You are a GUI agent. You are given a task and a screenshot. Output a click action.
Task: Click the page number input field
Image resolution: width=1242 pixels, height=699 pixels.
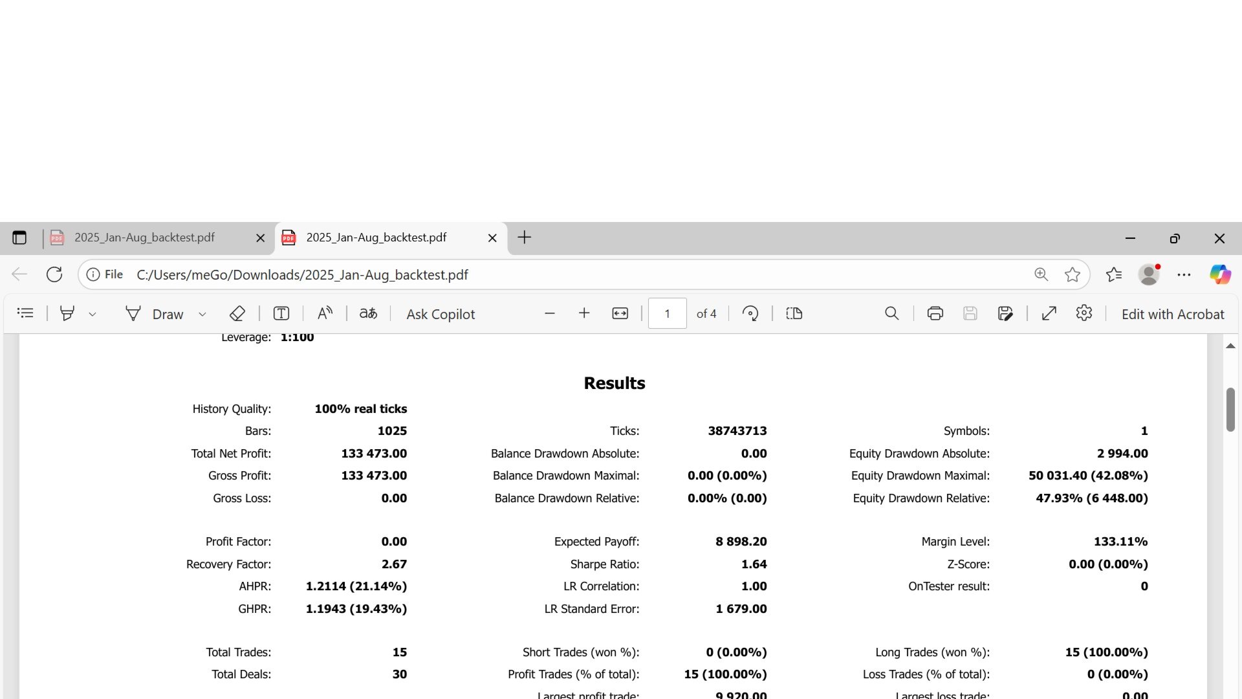click(x=667, y=313)
